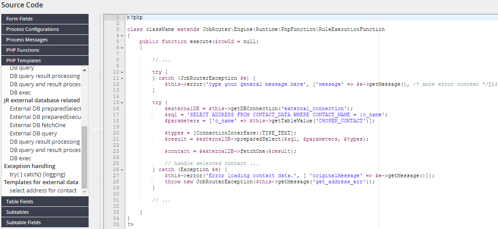Click the JR external database related heading
This screenshot has width=498, height=229.
click(41, 101)
